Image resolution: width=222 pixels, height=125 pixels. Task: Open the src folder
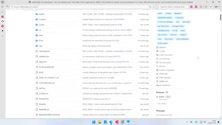(x=40, y=30)
